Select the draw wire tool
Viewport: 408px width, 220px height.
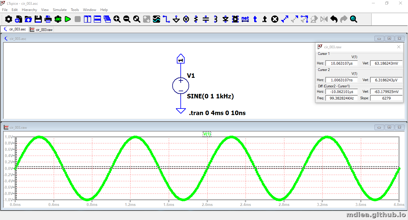pos(166,19)
